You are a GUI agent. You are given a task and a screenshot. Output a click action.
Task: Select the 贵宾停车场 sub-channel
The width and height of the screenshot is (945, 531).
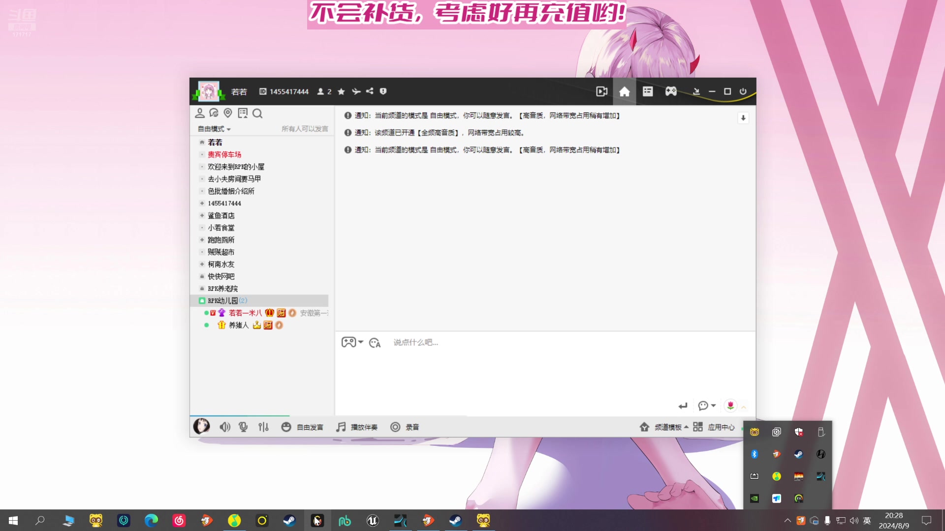pyautogui.click(x=224, y=154)
